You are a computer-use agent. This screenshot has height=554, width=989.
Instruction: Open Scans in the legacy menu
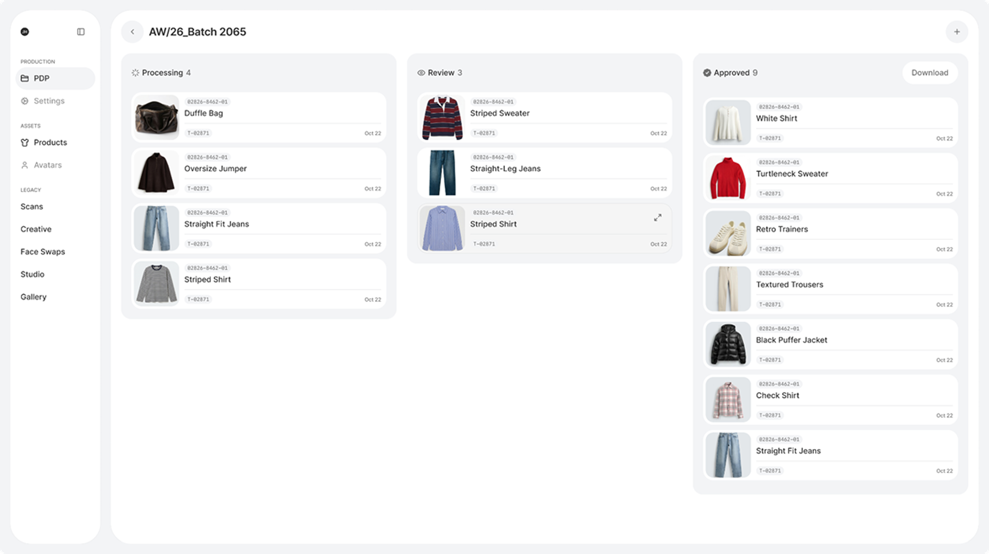coord(32,207)
